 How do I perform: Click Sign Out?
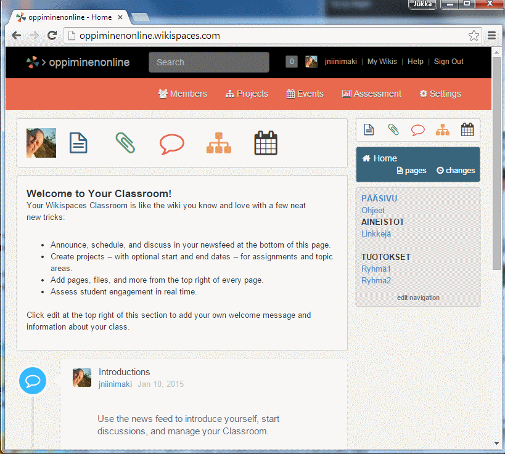[449, 62]
